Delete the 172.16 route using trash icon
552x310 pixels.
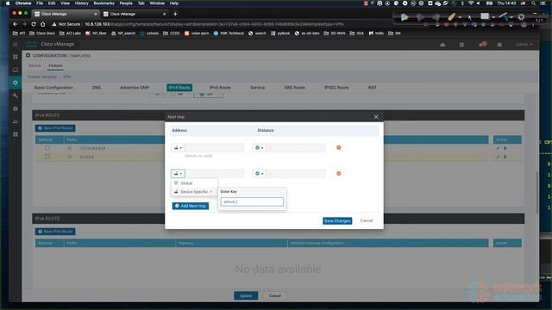click(505, 148)
